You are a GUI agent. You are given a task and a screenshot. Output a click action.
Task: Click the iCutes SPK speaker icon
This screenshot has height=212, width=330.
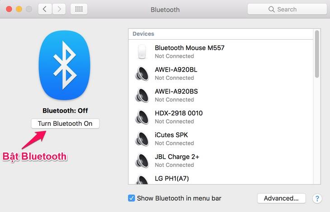click(x=142, y=138)
